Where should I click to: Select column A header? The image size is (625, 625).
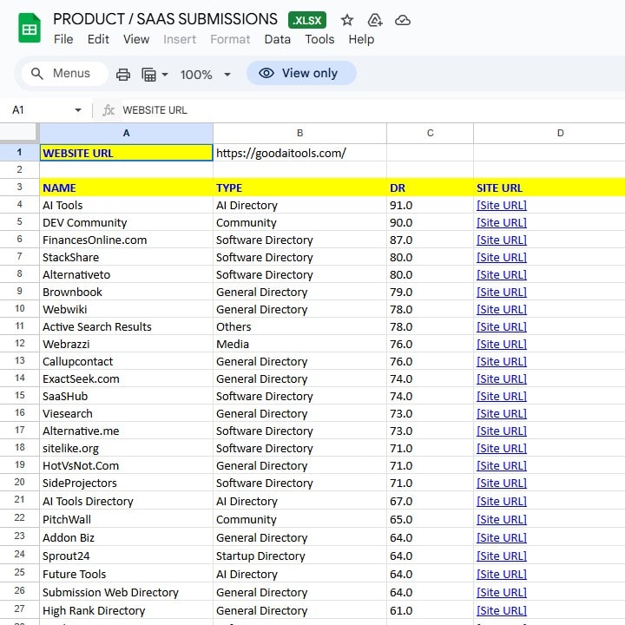tap(127, 133)
